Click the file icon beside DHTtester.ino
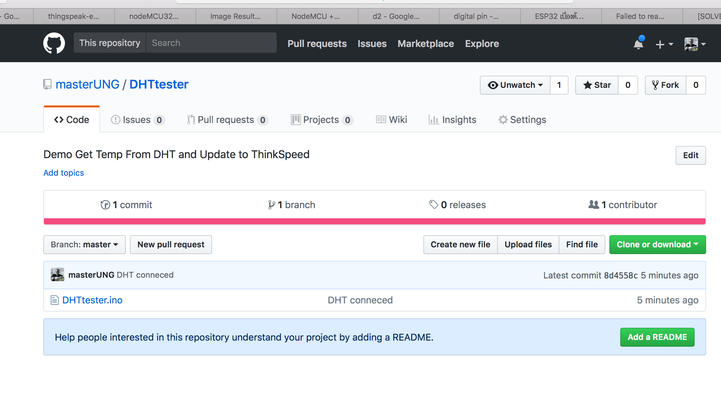 (55, 300)
